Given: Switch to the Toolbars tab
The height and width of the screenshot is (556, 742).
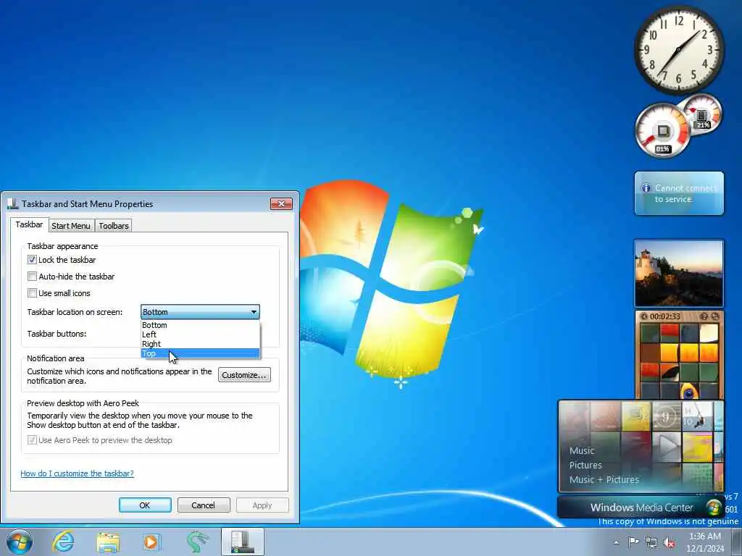Looking at the screenshot, I should tap(114, 226).
